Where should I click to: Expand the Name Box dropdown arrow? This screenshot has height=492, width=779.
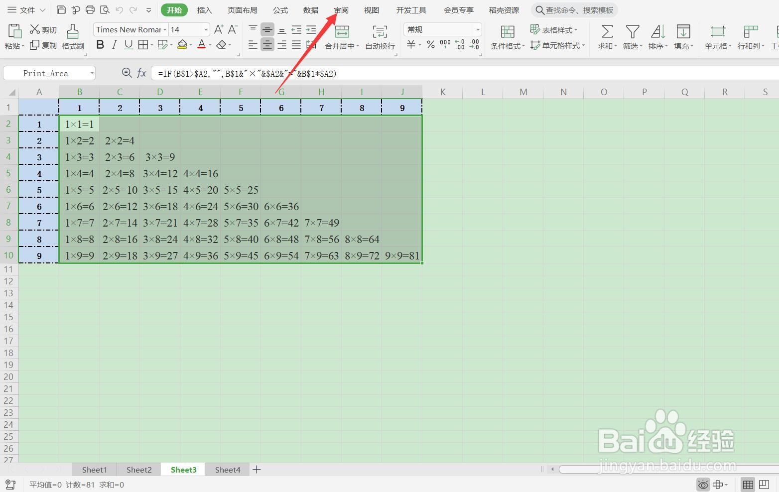coord(92,73)
